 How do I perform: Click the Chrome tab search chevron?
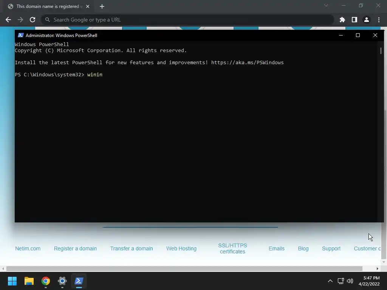(x=326, y=5)
